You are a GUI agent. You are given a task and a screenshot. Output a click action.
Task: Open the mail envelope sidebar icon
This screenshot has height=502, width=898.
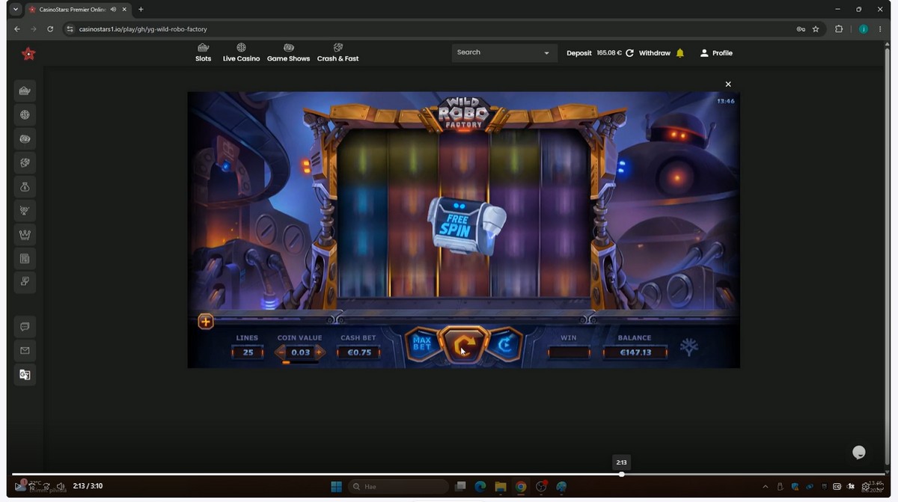click(25, 351)
